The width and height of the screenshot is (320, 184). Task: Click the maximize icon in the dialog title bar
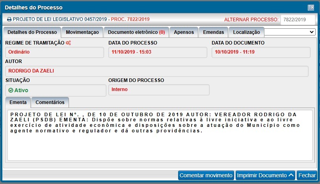click(311, 7)
